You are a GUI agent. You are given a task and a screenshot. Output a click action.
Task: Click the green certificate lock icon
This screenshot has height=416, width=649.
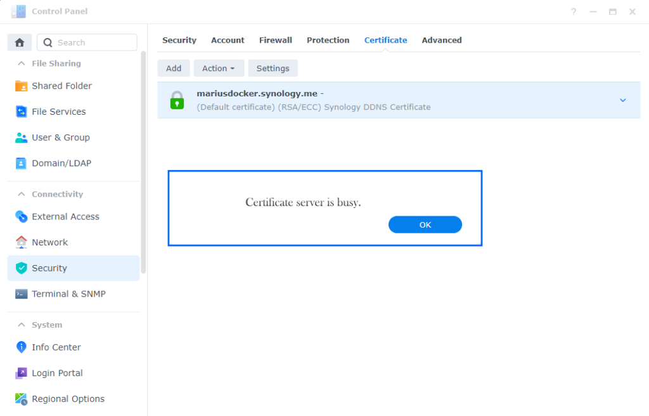(x=176, y=100)
